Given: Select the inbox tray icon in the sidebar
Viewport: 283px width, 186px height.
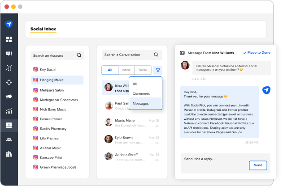Looking at the screenshot, I should pyautogui.click(x=9, y=125).
